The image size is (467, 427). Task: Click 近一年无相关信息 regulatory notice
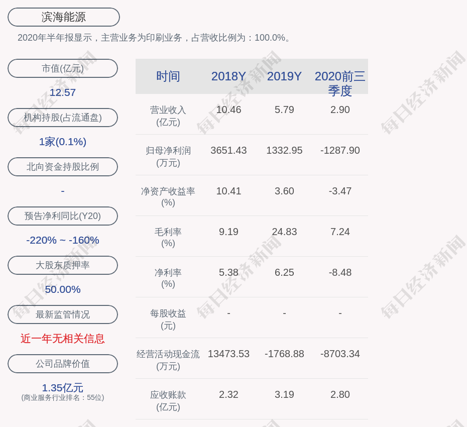tap(62, 339)
